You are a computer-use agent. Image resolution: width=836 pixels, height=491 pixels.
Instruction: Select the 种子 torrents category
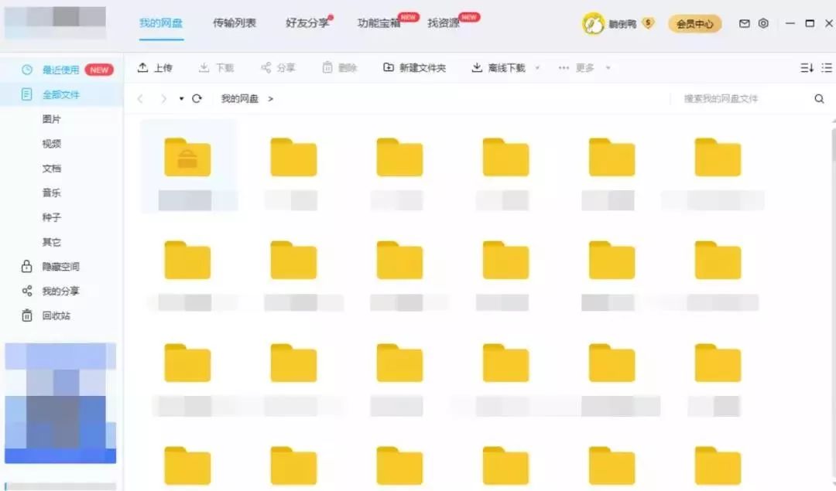[x=51, y=217]
